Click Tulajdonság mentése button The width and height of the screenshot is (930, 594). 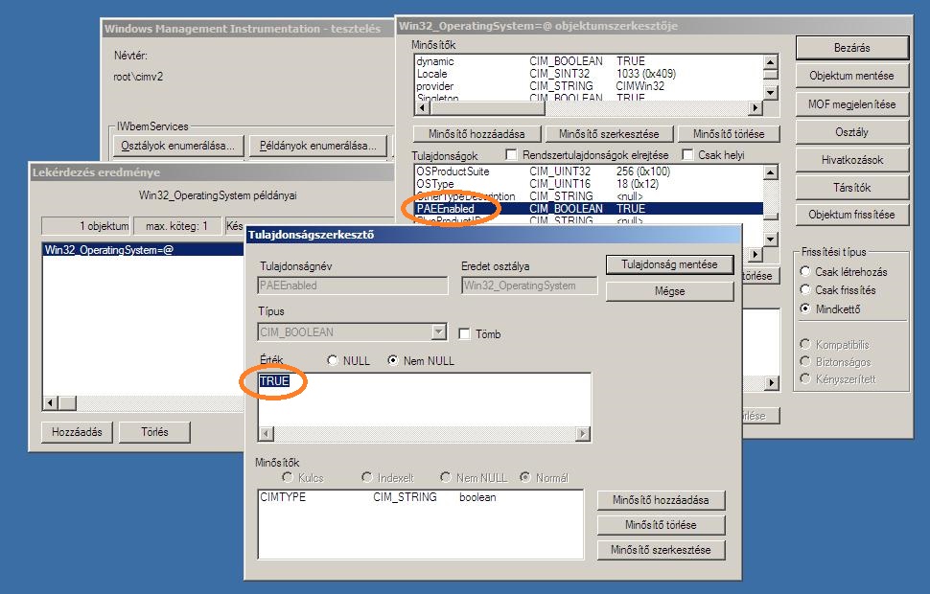669,264
